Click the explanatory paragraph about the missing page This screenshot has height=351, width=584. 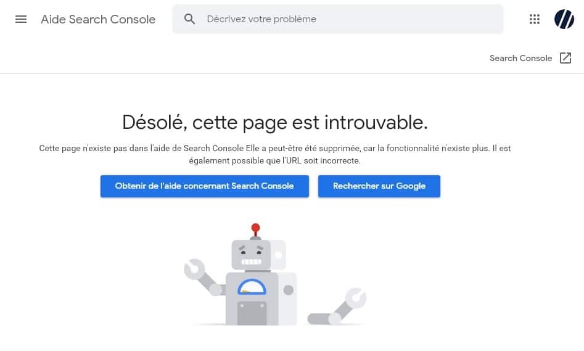tap(275, 154)
